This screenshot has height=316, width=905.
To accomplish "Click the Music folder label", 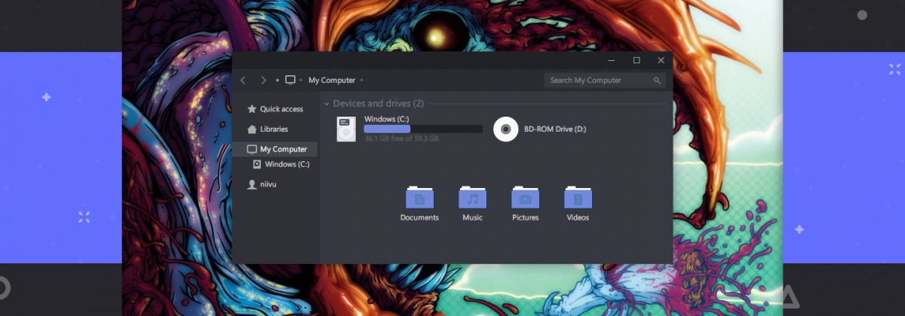I will (472, 218).
